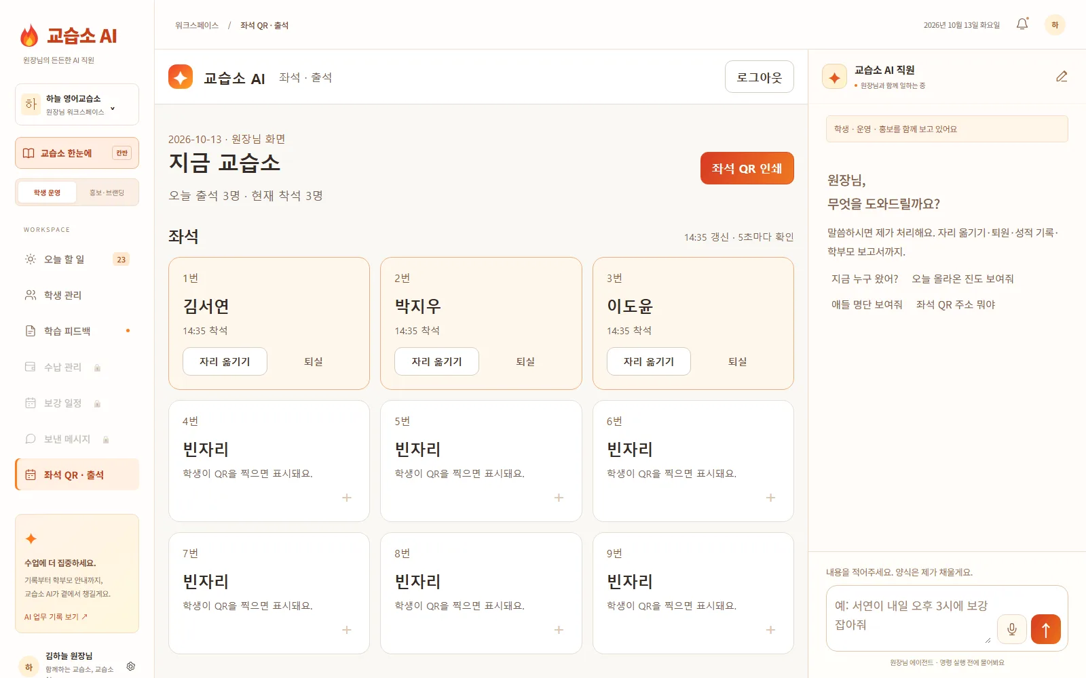Click the sparkle icon in the 수업에 더 집중하세요 card
This screenshot has width=1086, height=678.
31,539
